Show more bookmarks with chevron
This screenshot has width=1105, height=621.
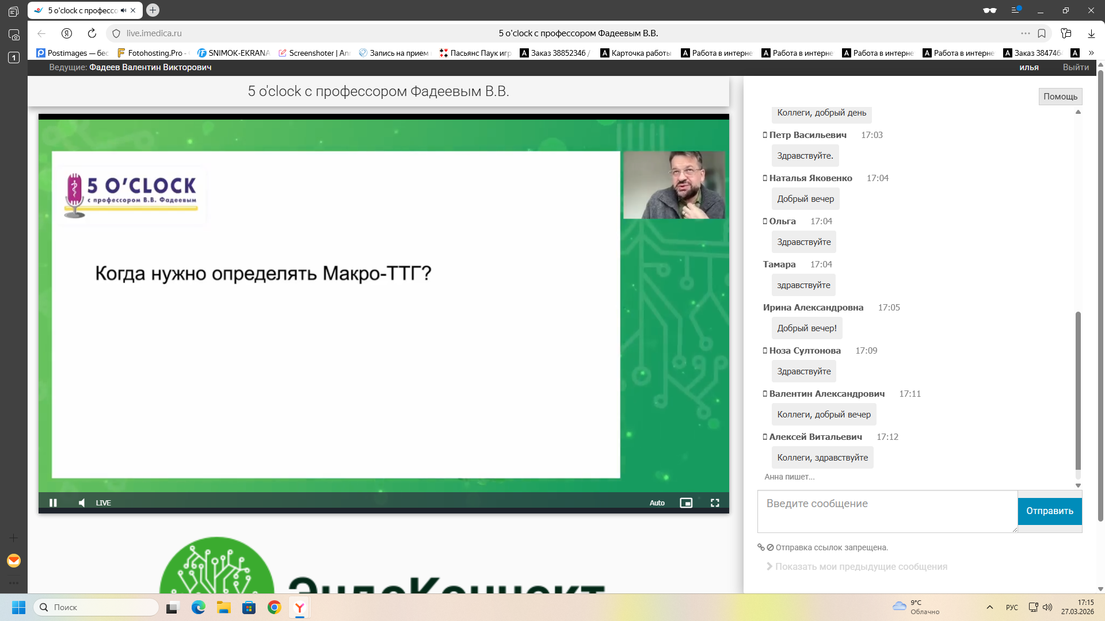point(1091,52)
